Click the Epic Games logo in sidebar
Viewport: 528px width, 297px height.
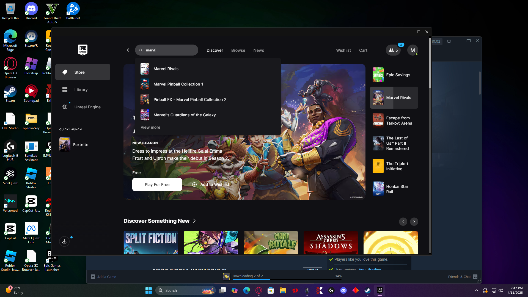click(83, 50)
